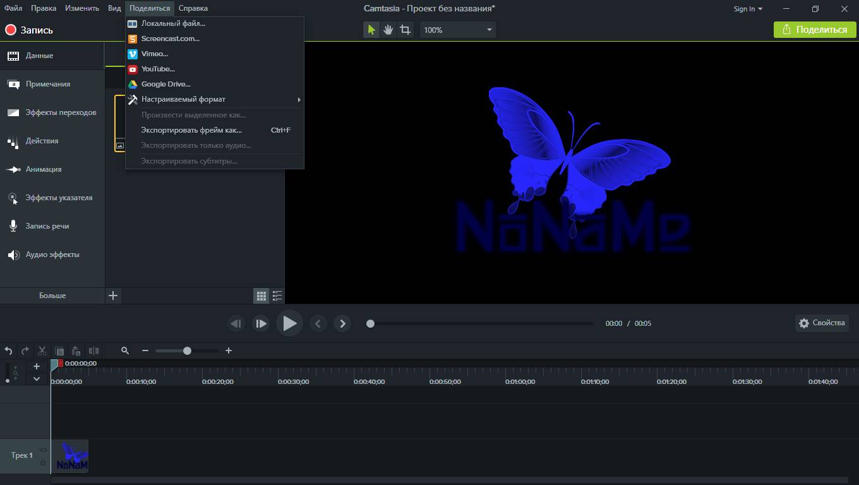Click the plus icon to import media
859x485 pixels.
tap(113, 296)
